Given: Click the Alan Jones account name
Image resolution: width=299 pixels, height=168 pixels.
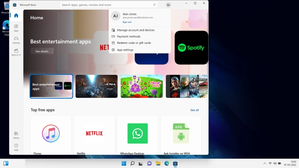Looking at the screenshot, I should (129, 14).
